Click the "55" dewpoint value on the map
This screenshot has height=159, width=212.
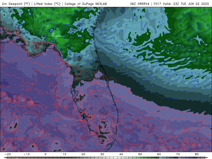coord(48,20)
